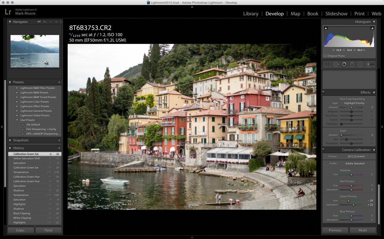Select the Film Sharpening + Clarity preset
384x239 pixels.
[x=41, y=129]
